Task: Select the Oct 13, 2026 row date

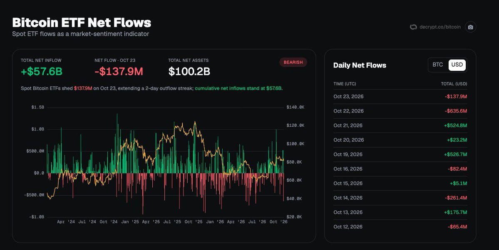Action: [x=348, y=212]
